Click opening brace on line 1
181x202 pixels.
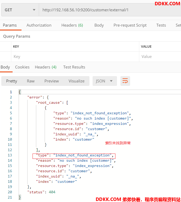pos(20,92)
